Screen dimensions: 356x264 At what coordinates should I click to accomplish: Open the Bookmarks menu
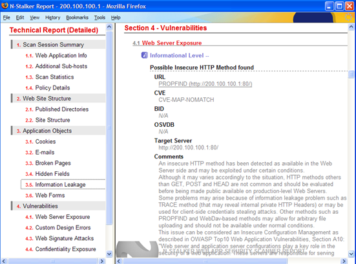coord(77,17)
